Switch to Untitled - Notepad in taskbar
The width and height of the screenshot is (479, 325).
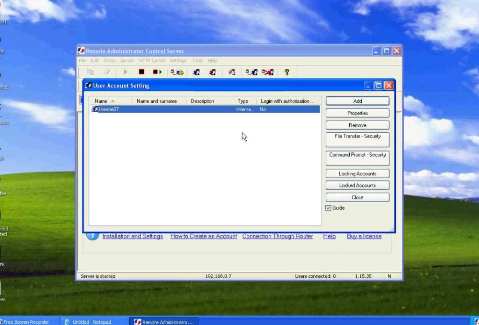(94, 322)
